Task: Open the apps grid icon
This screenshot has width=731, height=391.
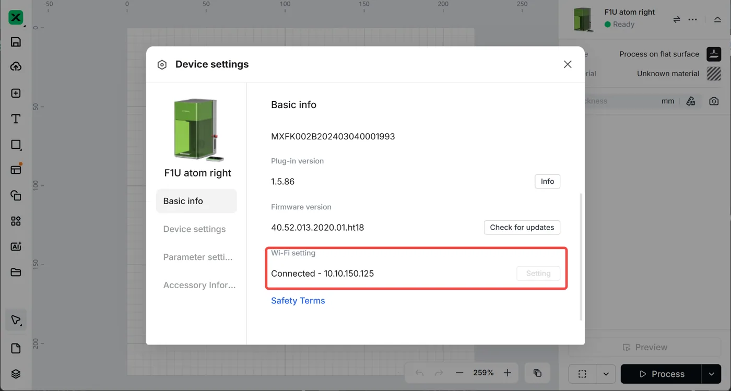Action: pos(16,221)
